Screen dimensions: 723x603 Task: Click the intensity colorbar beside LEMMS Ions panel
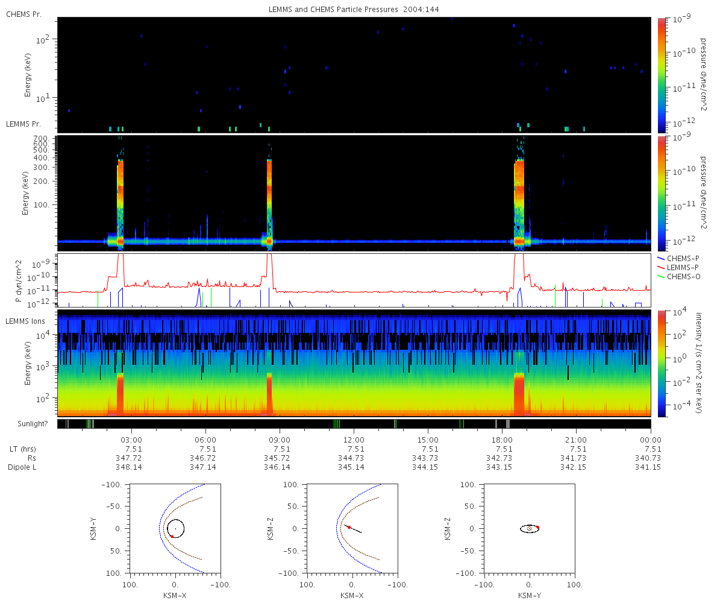[x=662, y=363]
